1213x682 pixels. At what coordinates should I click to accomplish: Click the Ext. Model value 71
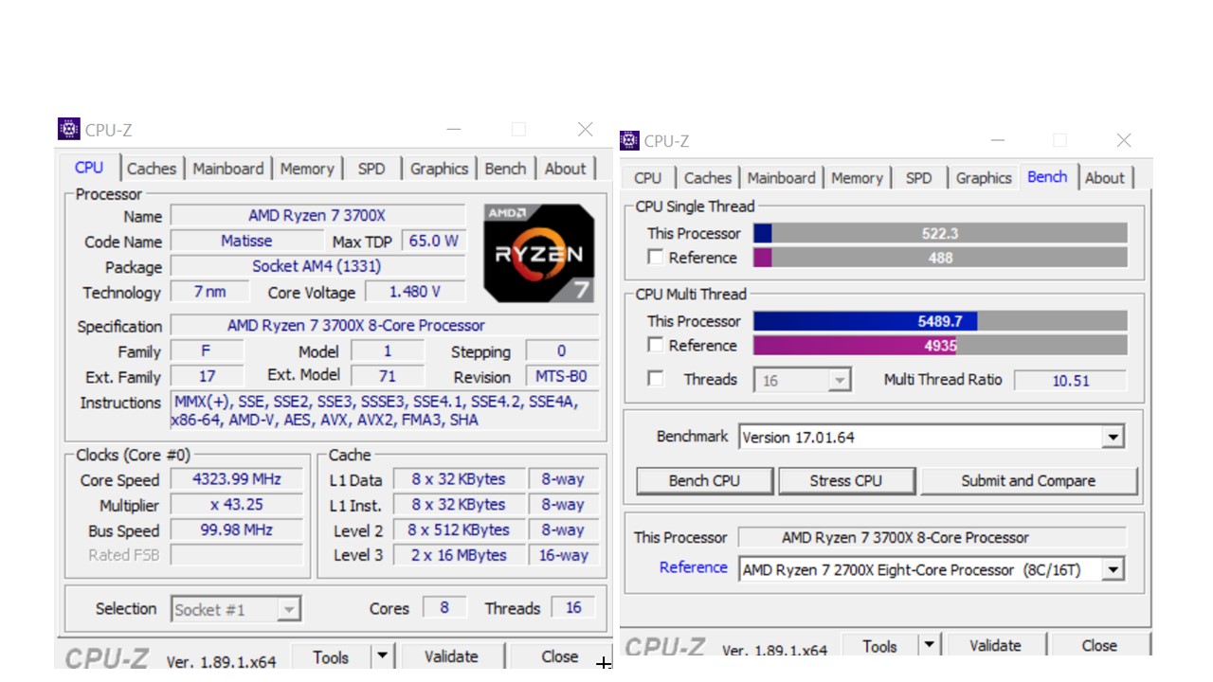click(387, 376)
